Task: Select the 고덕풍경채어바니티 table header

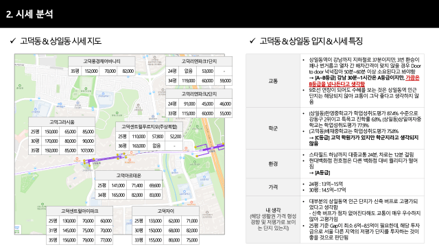Action: coord(102,61)
